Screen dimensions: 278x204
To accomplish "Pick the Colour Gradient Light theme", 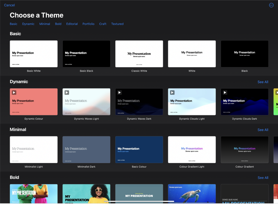I will 192,149.
